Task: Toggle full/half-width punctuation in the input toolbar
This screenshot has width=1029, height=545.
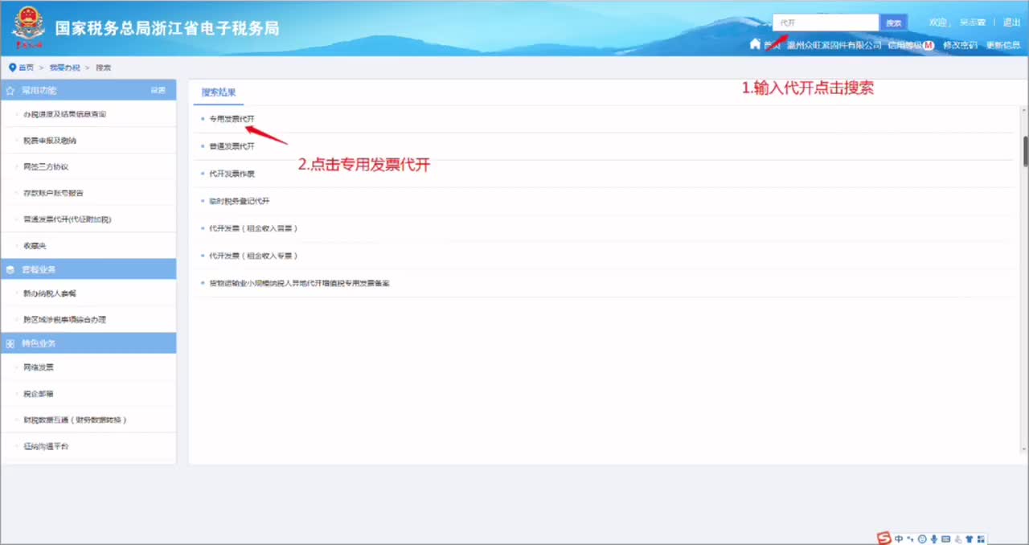Action: [910, 538]
